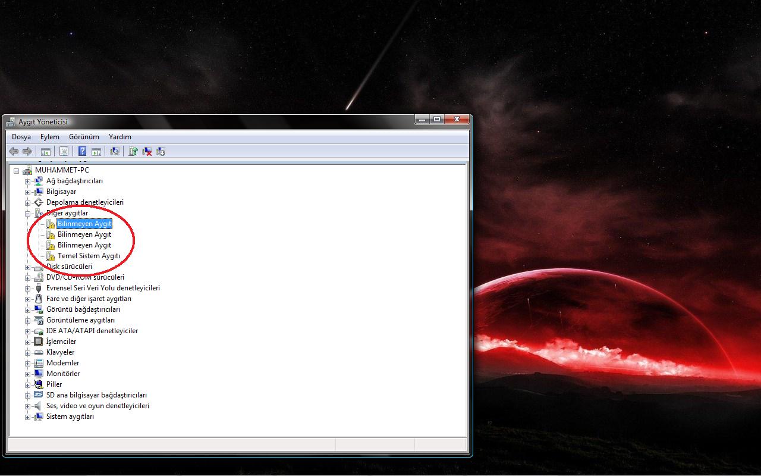Expand the Ağ bağdaştırıcıları category
Viewport: 761px width, 476px height.
pyautogui.click(x=27, y=181)
